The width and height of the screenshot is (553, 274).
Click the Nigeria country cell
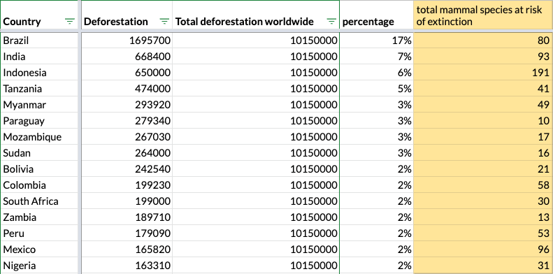tap(38, 265)
